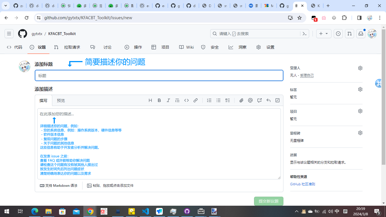Open the labels (标签) gear icon
The width and height of the screenshot is (386, 217).
360,89
